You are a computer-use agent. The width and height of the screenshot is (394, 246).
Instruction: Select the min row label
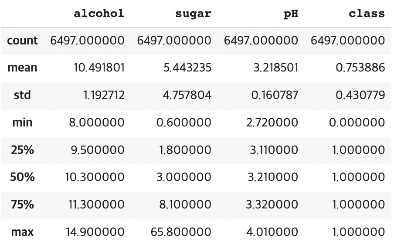[x=22, y=123]
